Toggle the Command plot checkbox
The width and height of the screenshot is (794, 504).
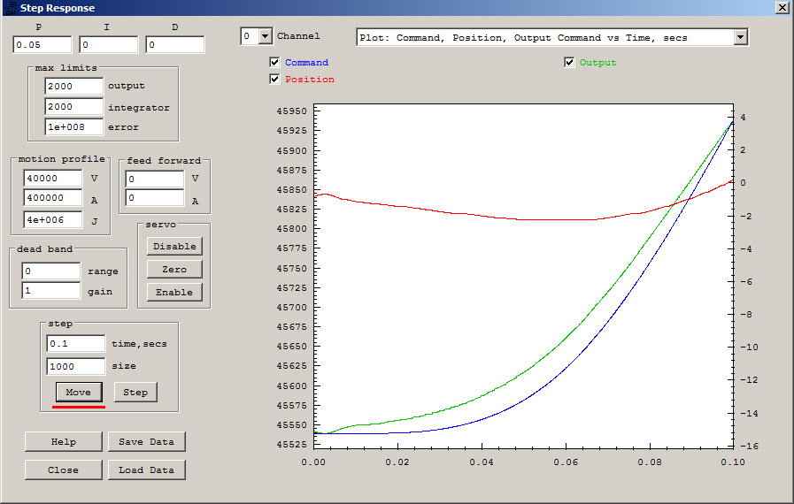[x=274, y=62]
